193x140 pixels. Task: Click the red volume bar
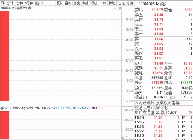[5, 125]
